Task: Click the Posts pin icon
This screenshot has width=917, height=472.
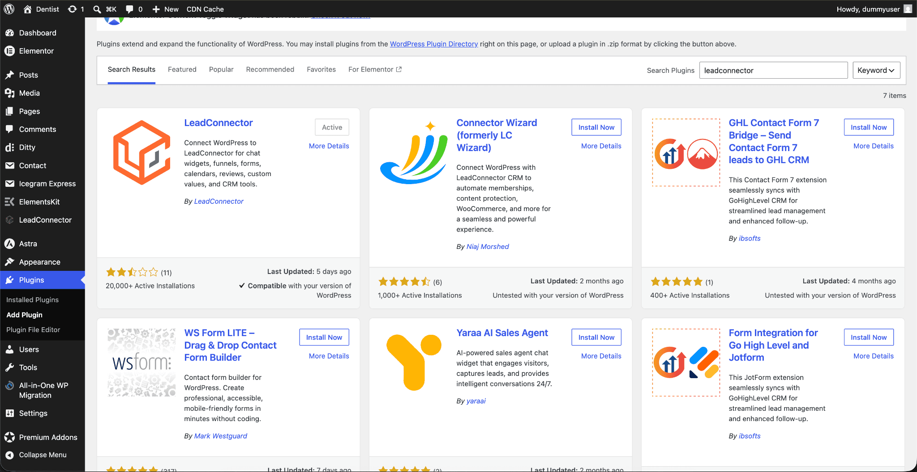Action: pos(9,75)
